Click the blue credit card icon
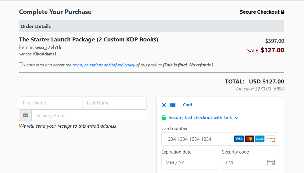This screenshot has width=304, height=173. (x=173, y=105)
